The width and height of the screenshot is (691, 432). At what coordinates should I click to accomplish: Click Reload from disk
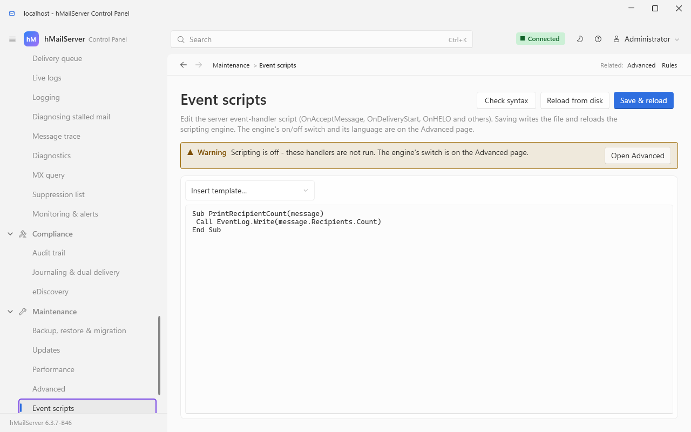pos(575,100)
